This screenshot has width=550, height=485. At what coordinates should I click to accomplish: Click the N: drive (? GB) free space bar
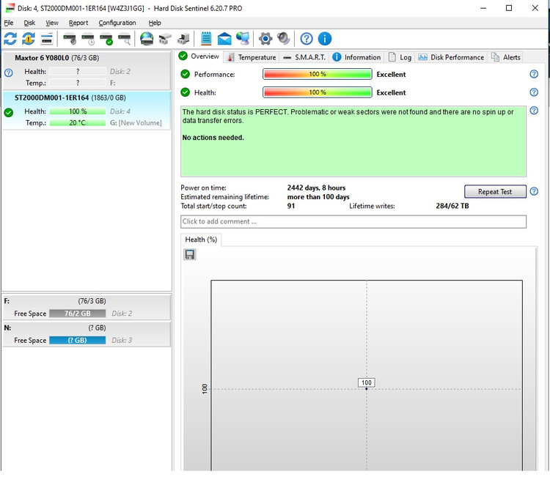coord(78,340)
